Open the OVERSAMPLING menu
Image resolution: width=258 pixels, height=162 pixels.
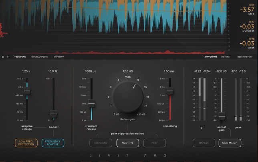(x=40, y=57)
